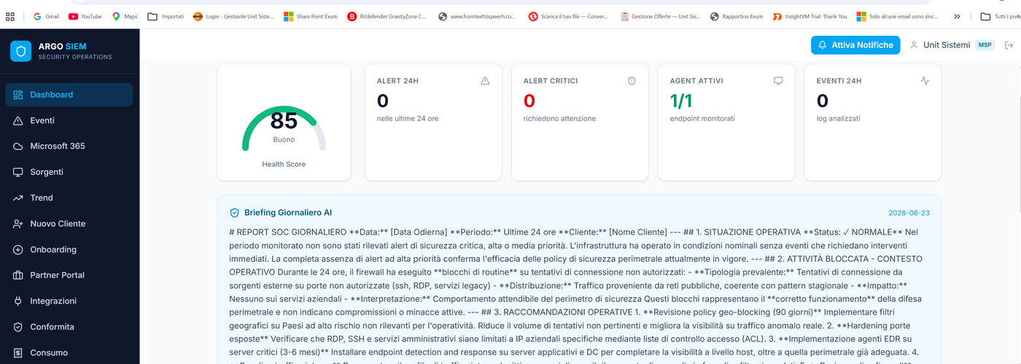
Task: Click the 1/1 agent attivi value
Action: click(682, 100)
